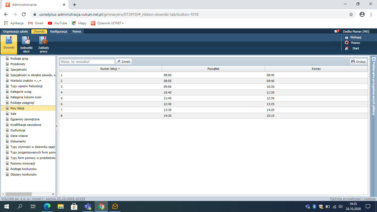This screenshot has height=212, width=377.
Task: Switch to Organizacja szkoły tab
Action: click(x=15, y=31)
